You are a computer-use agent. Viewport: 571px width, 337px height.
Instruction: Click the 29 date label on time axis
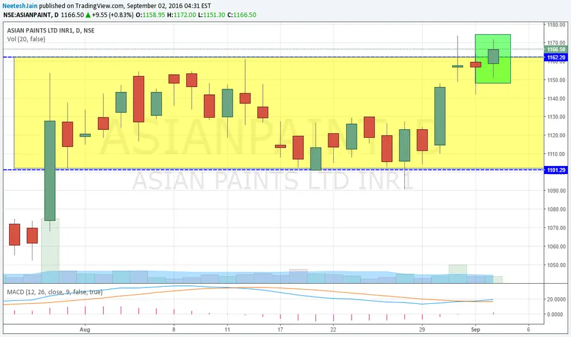tap(422, 330)
